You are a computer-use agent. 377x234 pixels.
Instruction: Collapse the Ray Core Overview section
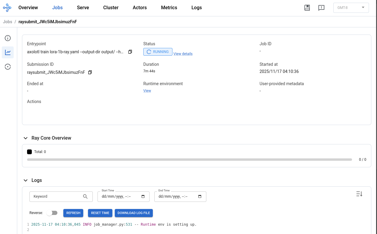coord(26,138)
